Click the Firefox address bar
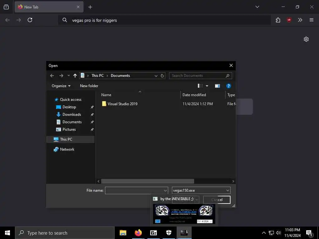 (164, 20)
